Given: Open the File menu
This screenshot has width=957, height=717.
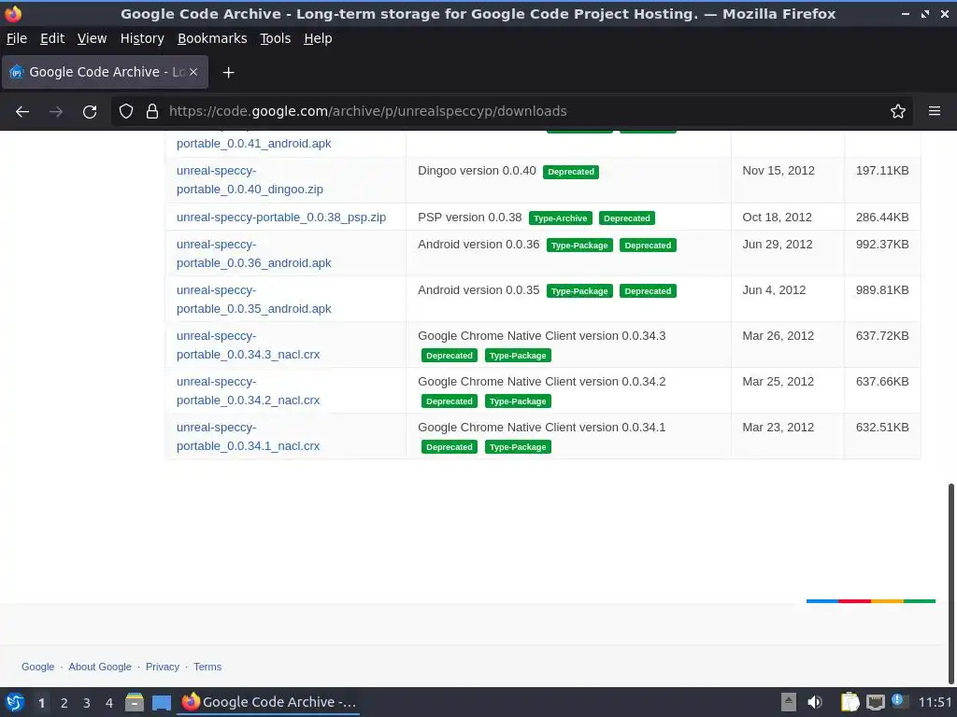Looking at the screenshot, I should pos(17,38).
